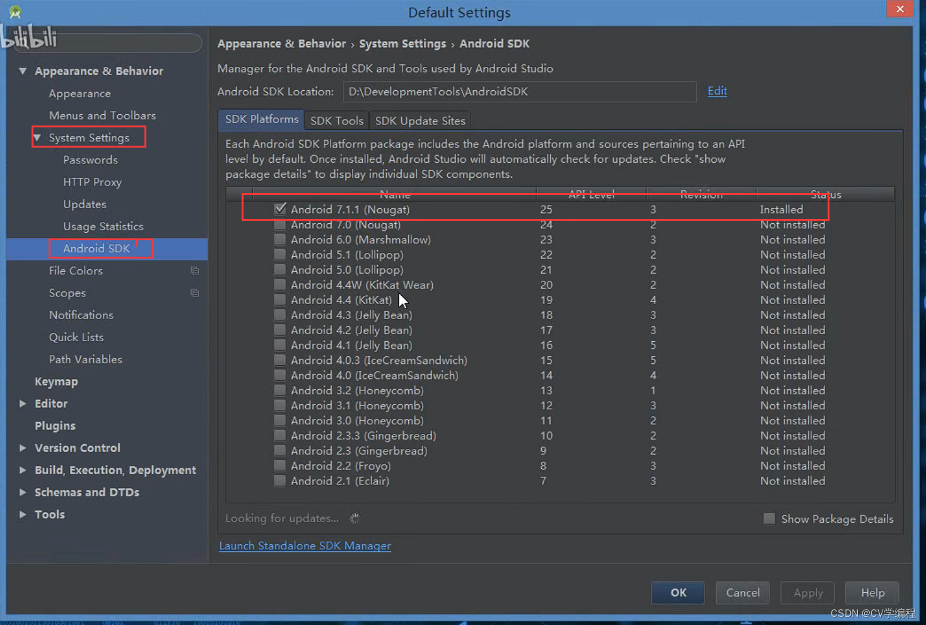Check the Android 5.0 (Lollipop) checkbox
926x625 pixels.
pos(280,270)
